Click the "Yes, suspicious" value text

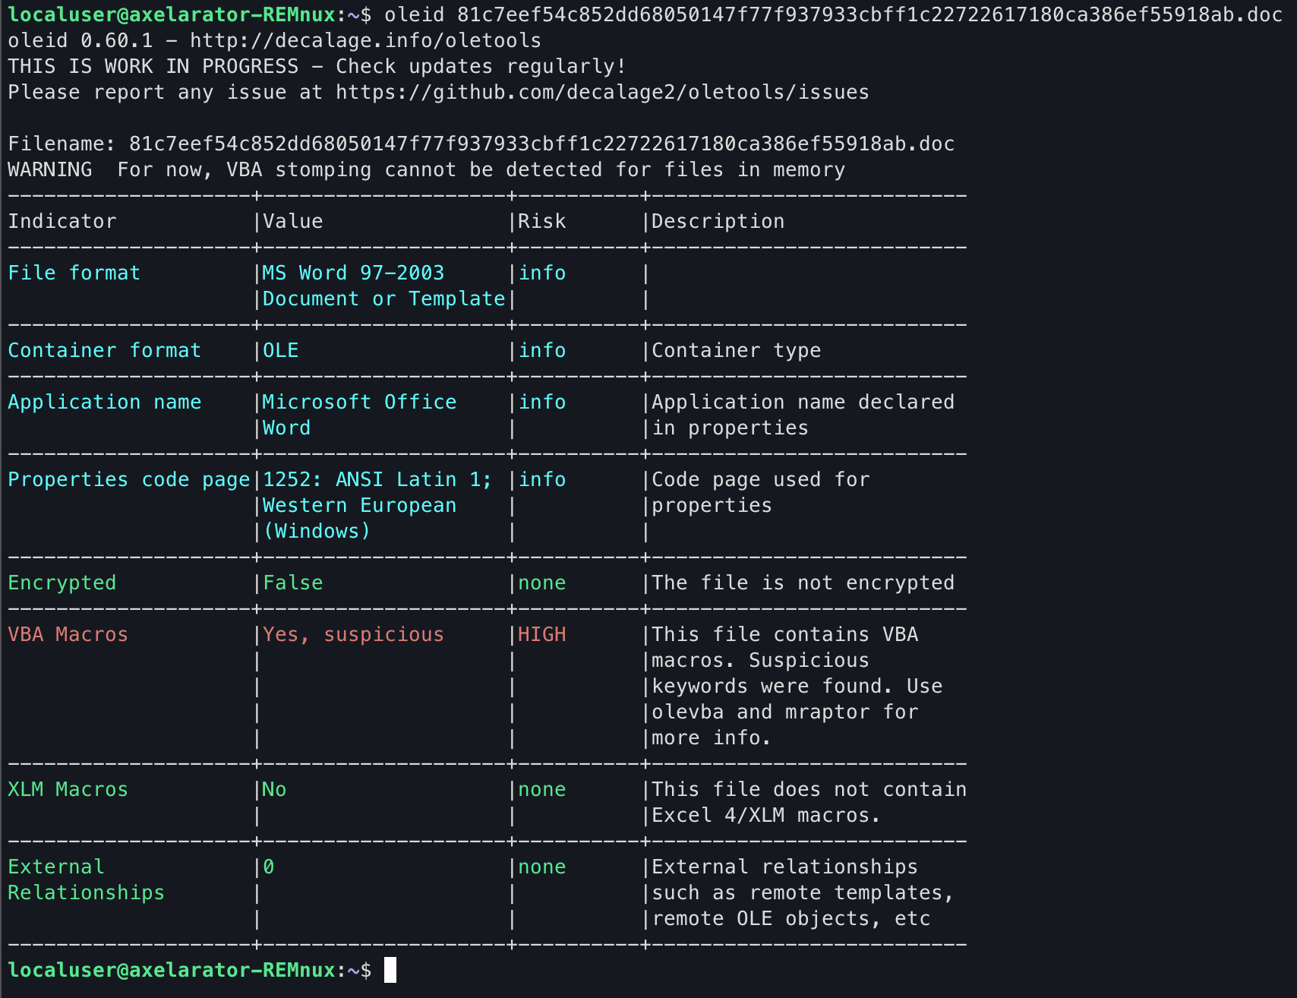pyautogui.click(x=353, y=634)
